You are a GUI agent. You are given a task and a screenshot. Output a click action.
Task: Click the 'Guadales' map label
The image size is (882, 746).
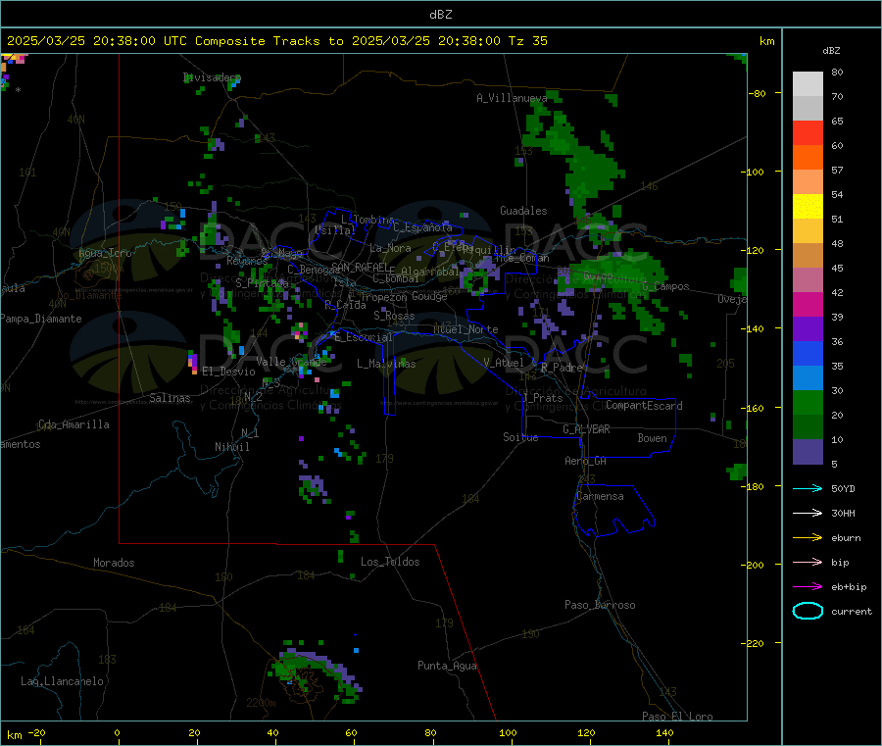[523, 211]
